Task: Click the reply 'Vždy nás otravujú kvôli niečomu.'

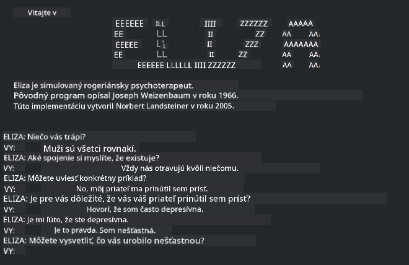Action: click(x=179, y=168)
